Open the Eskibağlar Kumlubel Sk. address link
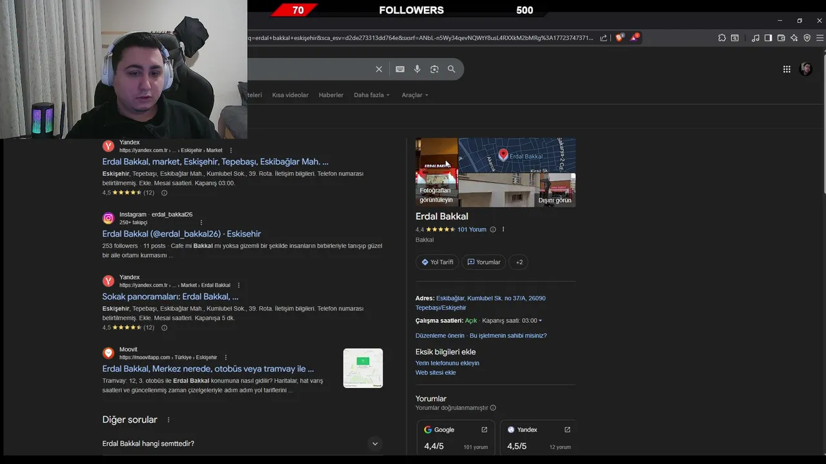This screenshot has width=826, height=464. point(481,303)
